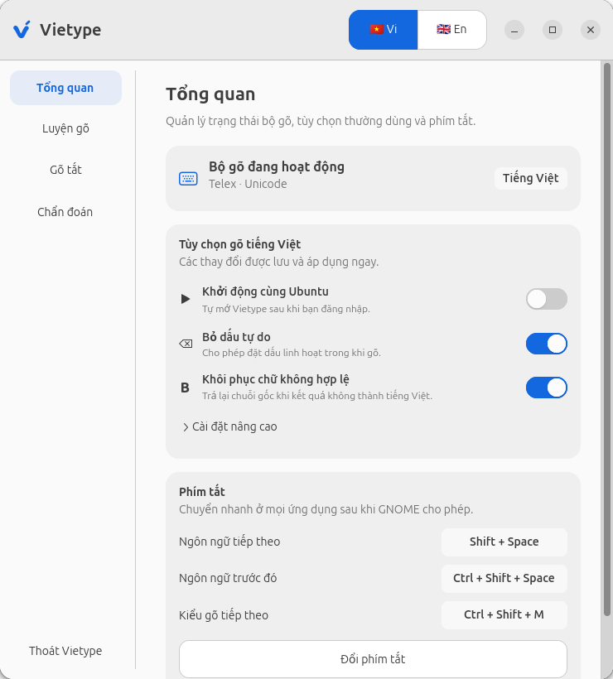Click the play icon next to Khởi động cùng Ubuntu

186,299
